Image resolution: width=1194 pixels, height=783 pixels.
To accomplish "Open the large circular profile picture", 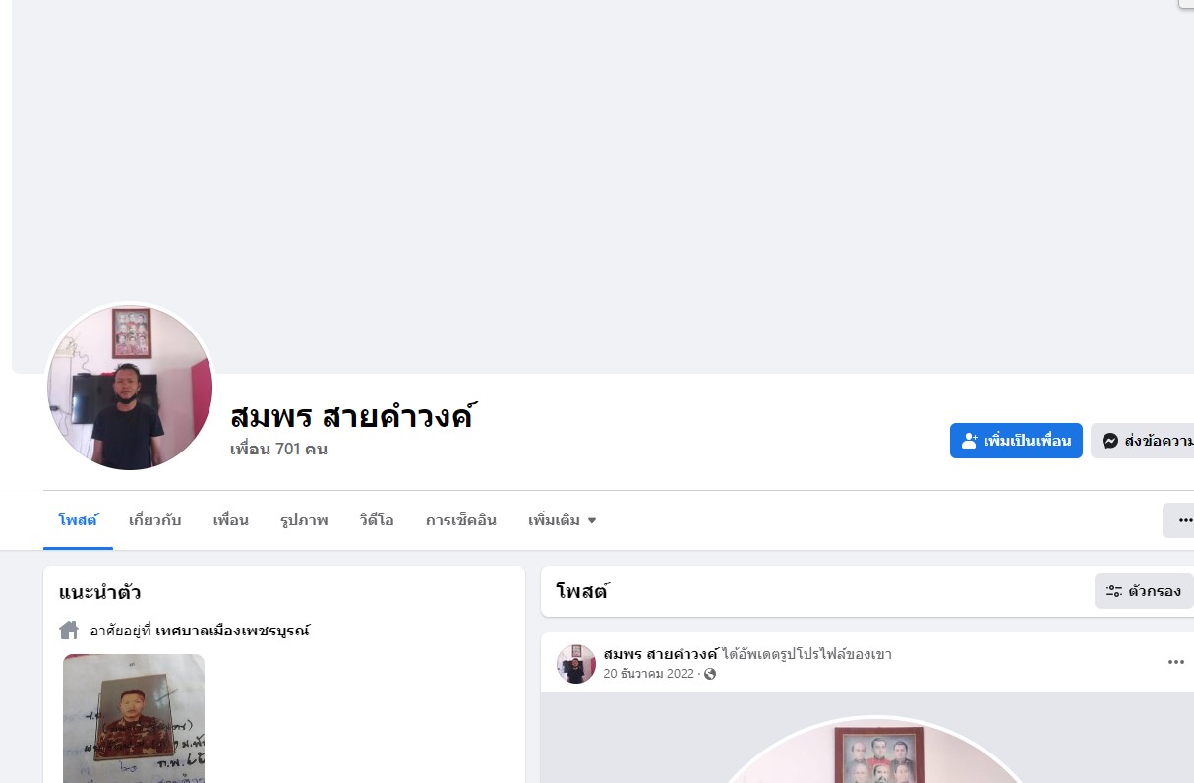I will [x=130, y=388].
